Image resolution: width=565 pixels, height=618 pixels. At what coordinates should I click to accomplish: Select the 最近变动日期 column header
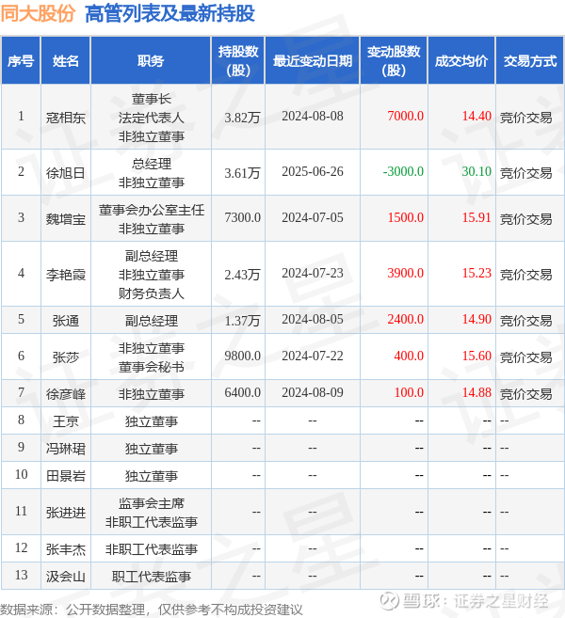312,61
